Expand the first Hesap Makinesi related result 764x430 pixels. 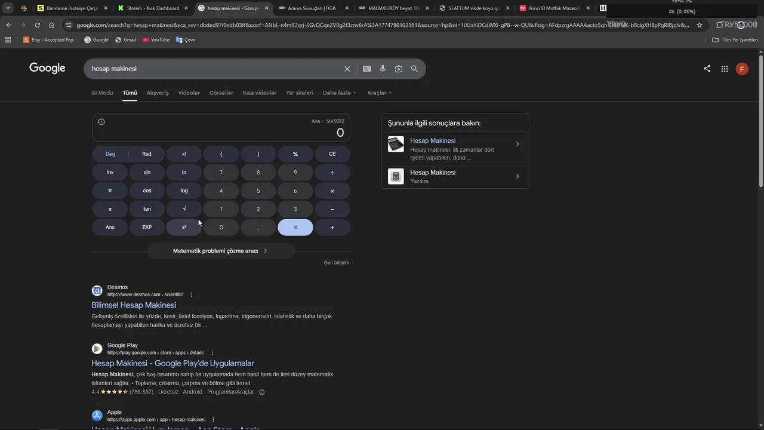(455, 149)
